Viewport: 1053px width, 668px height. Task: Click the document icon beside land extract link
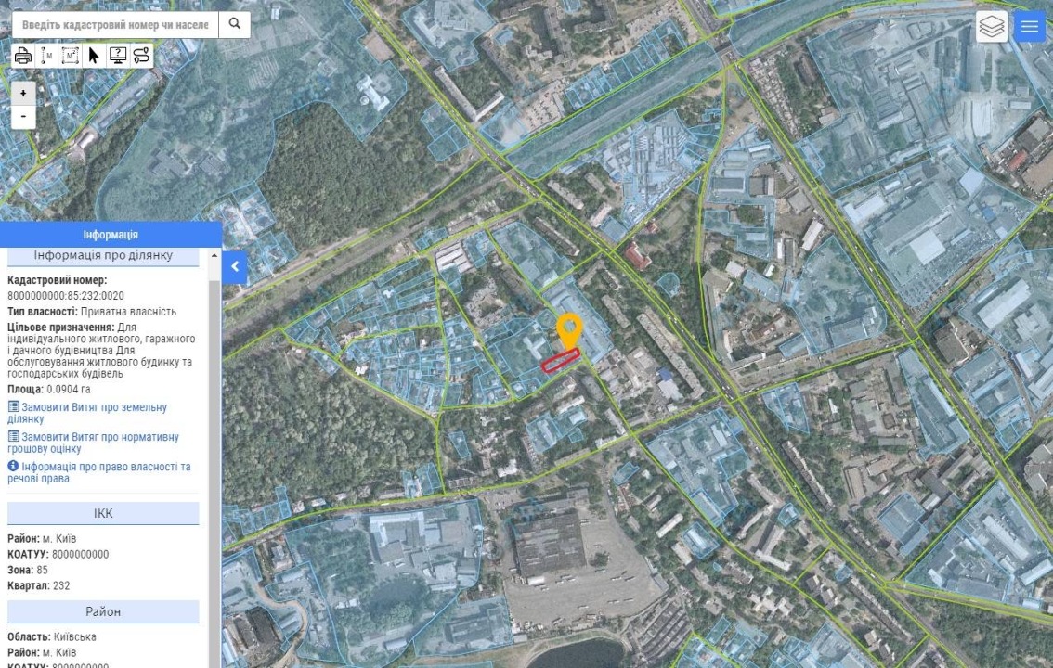coord(13,406)
